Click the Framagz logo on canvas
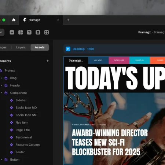 (x=76, y=60)
